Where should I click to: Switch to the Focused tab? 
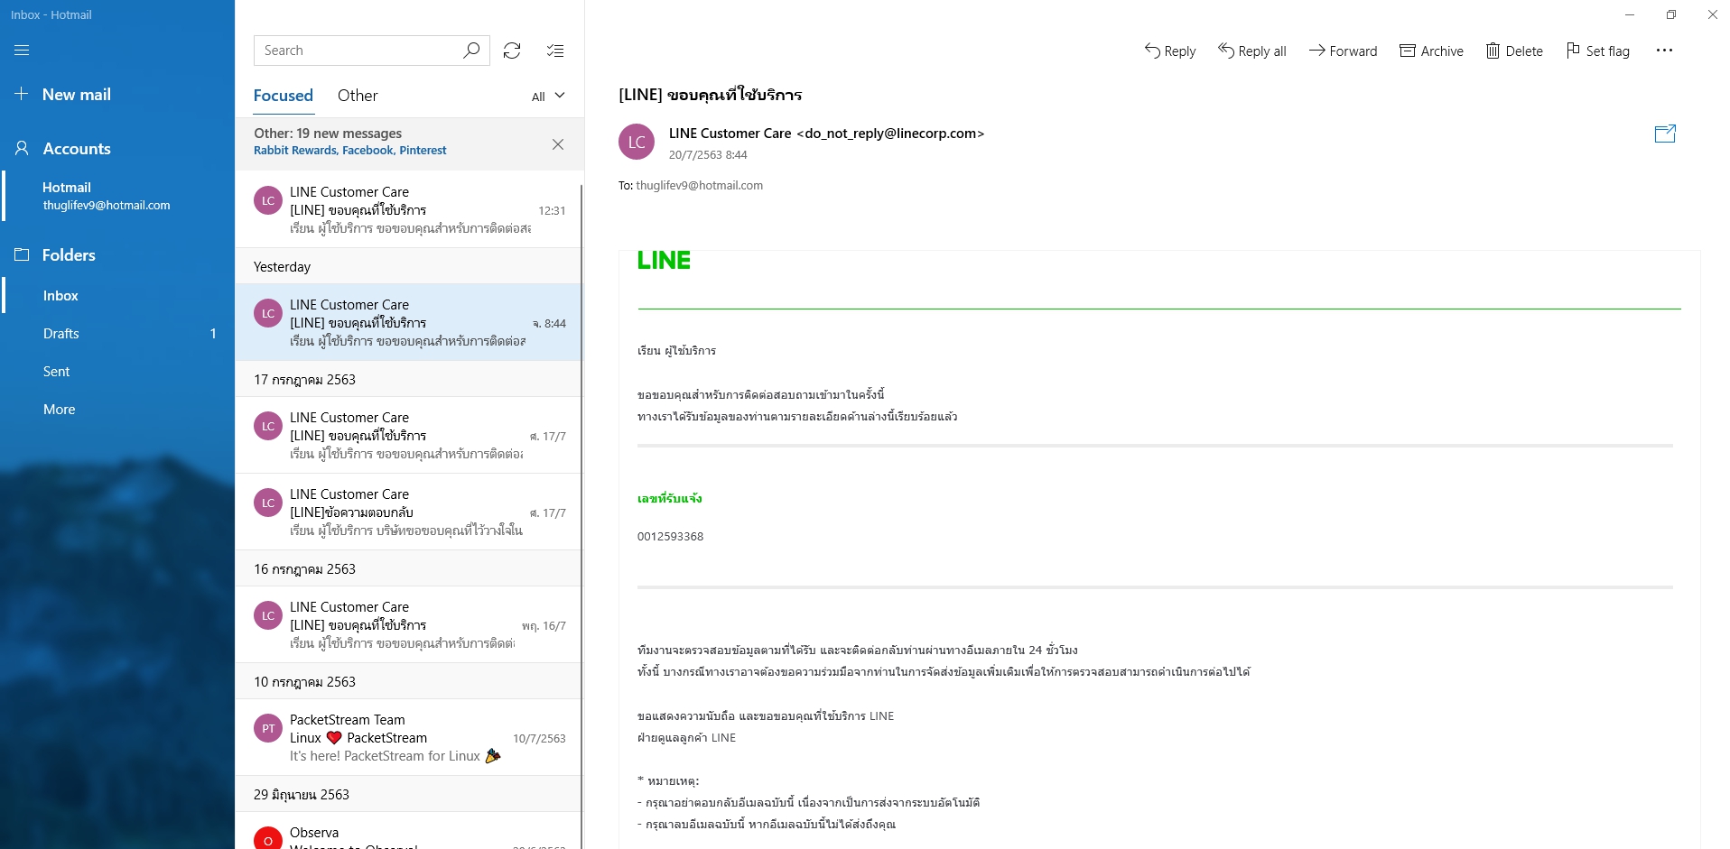(x=284, y=96)
